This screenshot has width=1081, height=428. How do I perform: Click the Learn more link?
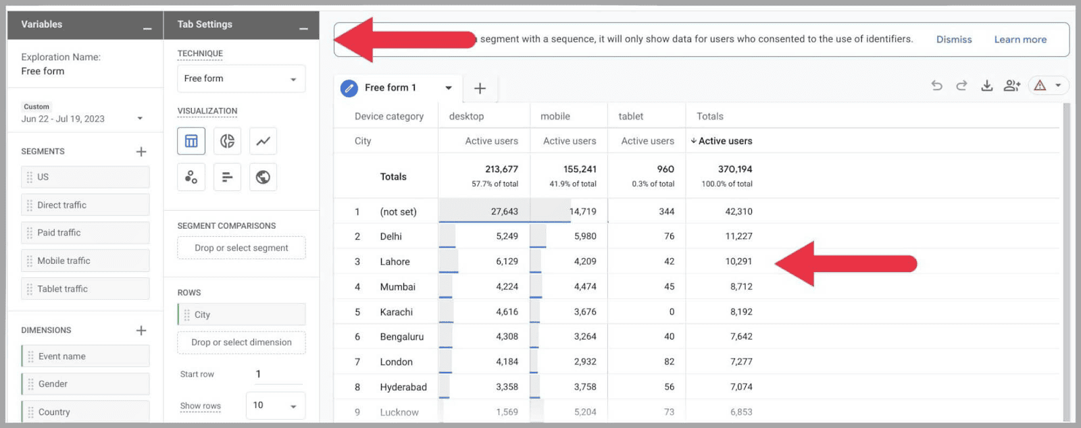click(x=1020, y=40)
